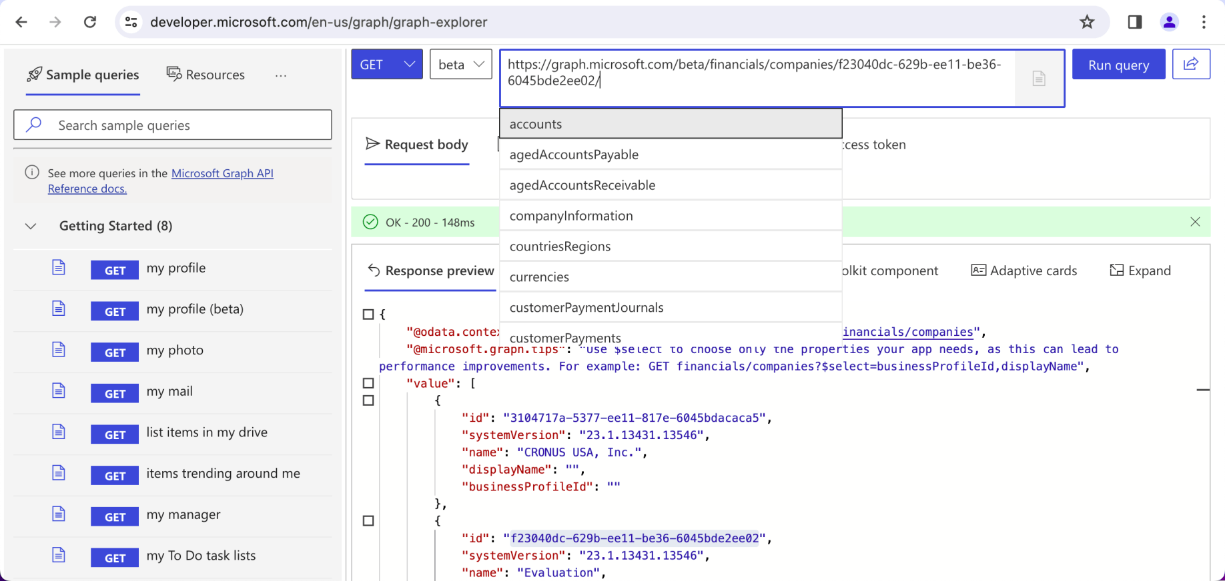1225x581 pixels.
Task: Open the three-dot more options in sidebar
Action: [281, 75]
